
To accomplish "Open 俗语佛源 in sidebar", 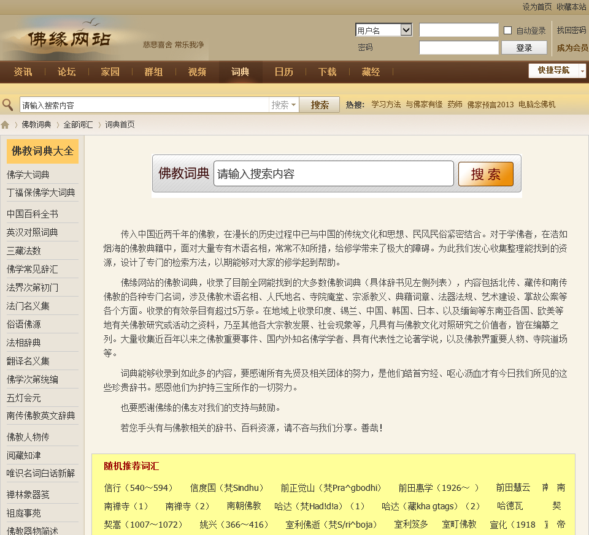I will click(24, 324).
